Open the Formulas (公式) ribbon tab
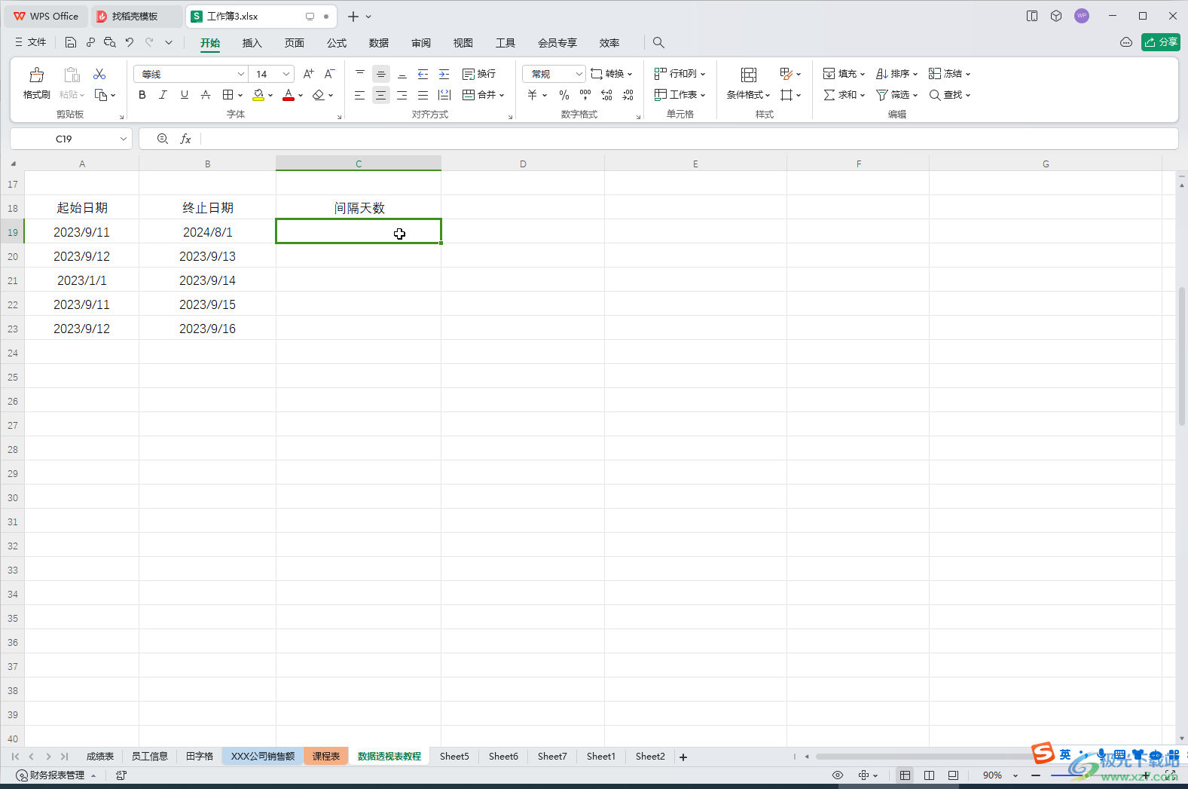The height and width of the screenshot is (789, 1188). pyautogui.click(x=337, y=43)
